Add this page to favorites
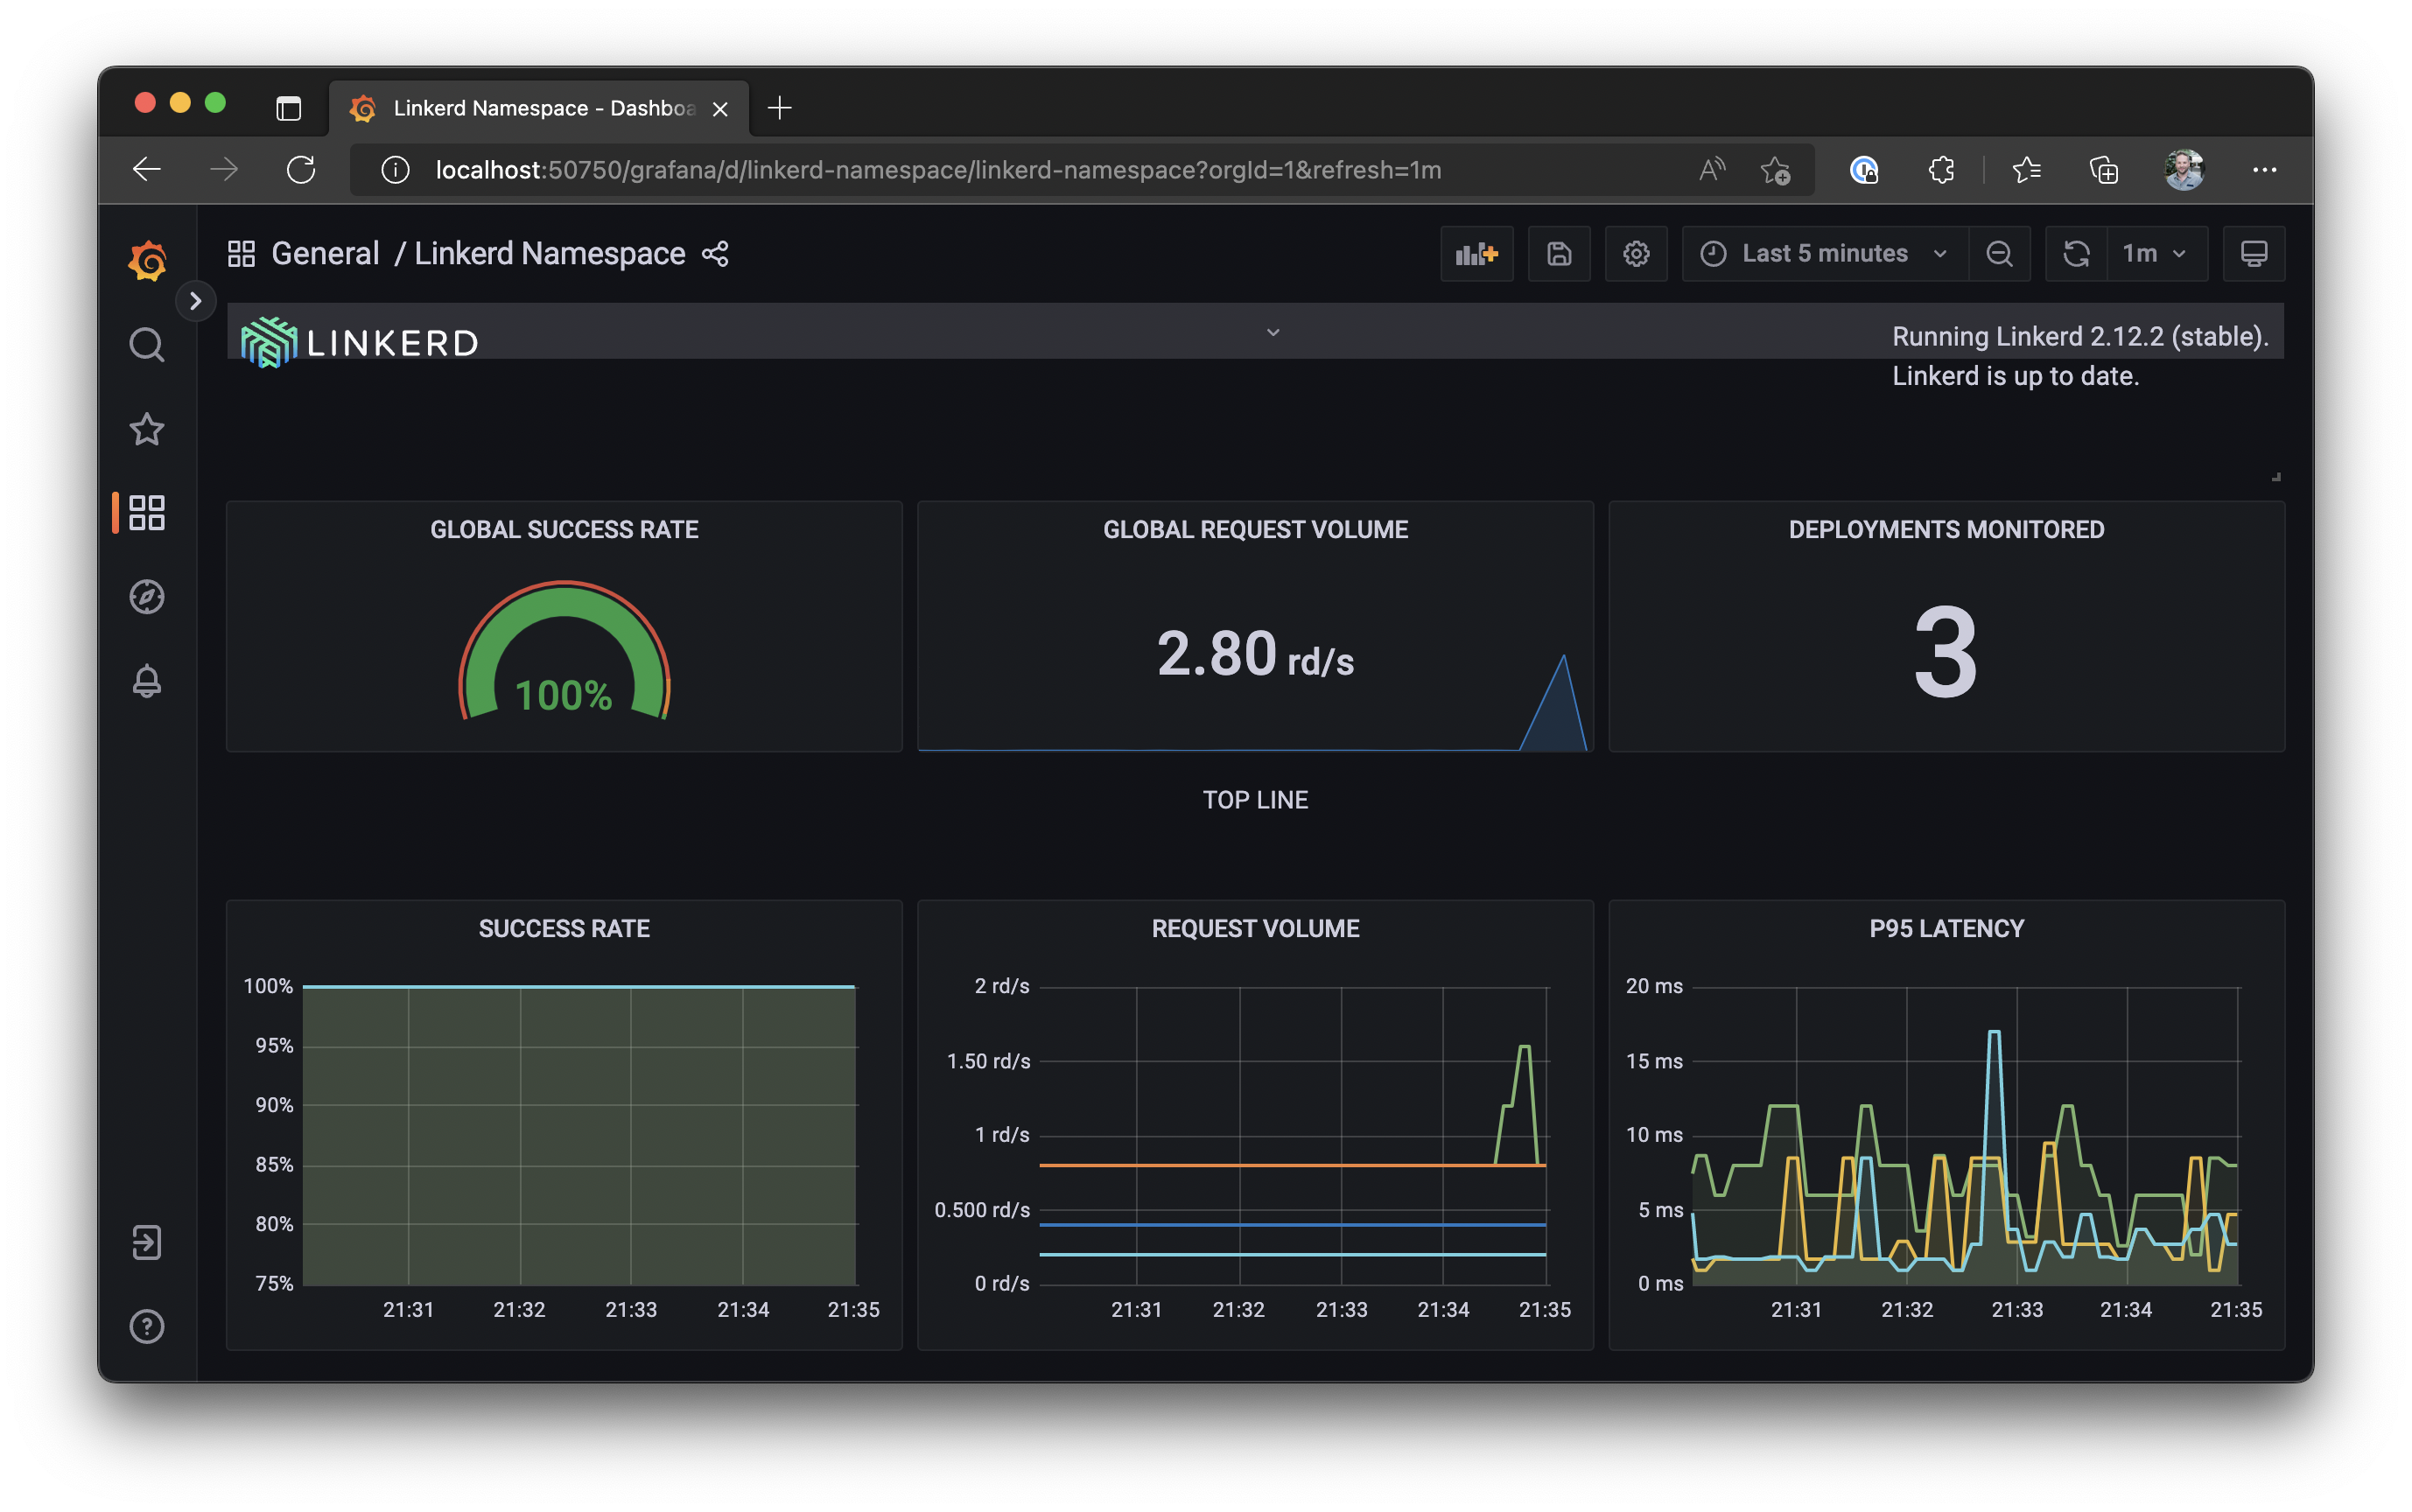2412x1512 pixels. [x=1776, y=170]
